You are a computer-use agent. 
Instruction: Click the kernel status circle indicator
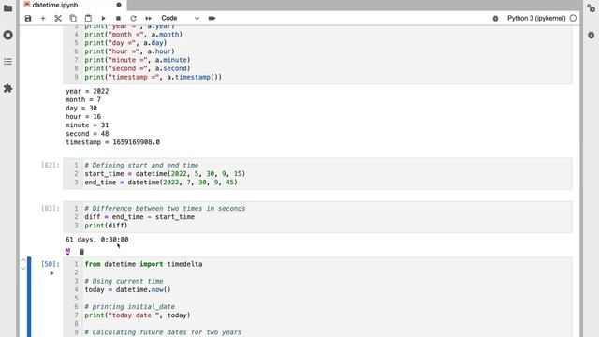(x=573, y=18)
